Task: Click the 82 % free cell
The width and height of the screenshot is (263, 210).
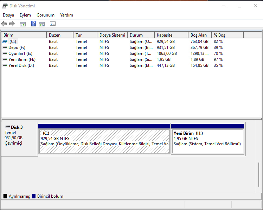Action: click(x=218, y=42)
